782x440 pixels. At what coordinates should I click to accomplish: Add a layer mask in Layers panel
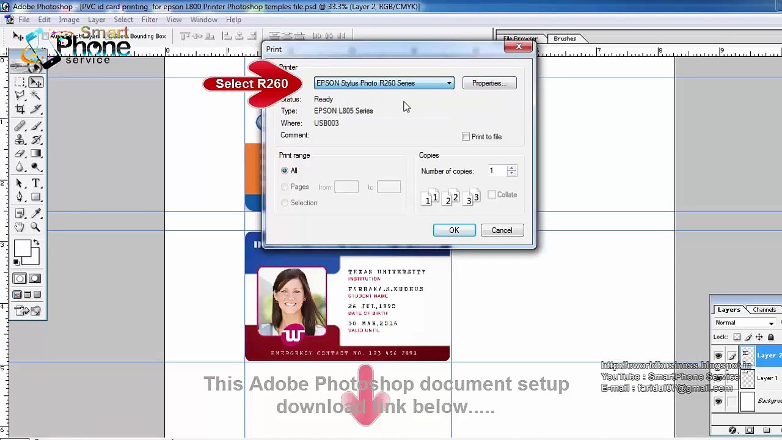pyautogui.click(x=750, y=430)
